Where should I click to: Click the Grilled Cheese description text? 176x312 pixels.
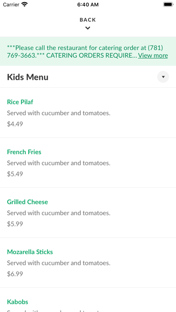coord(59,213)
